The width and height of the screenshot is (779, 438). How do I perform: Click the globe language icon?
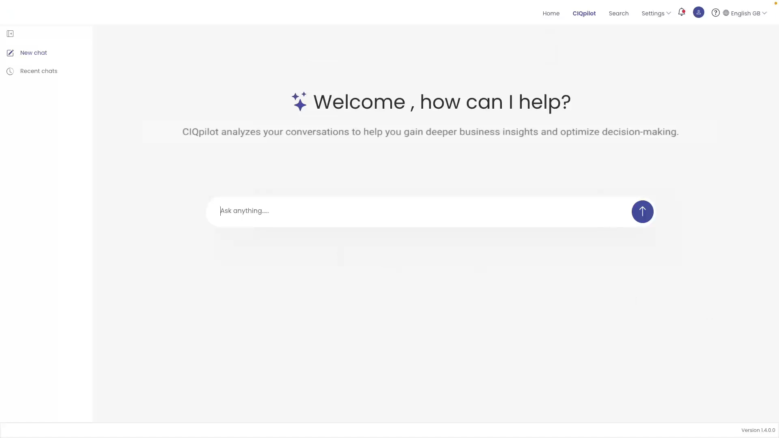(x=726, y=13)
